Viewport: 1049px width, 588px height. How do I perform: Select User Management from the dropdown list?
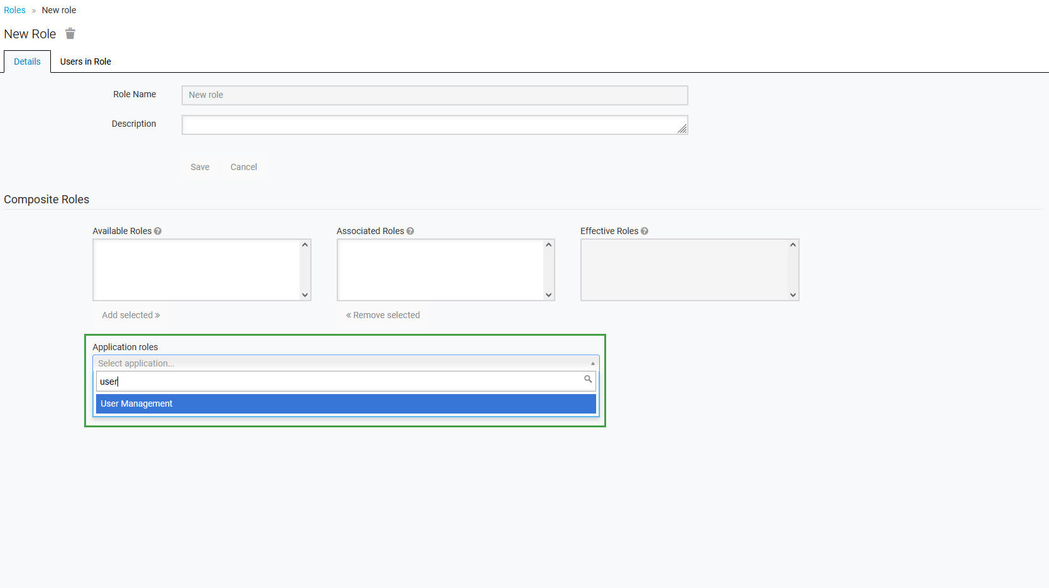(345, 404)
